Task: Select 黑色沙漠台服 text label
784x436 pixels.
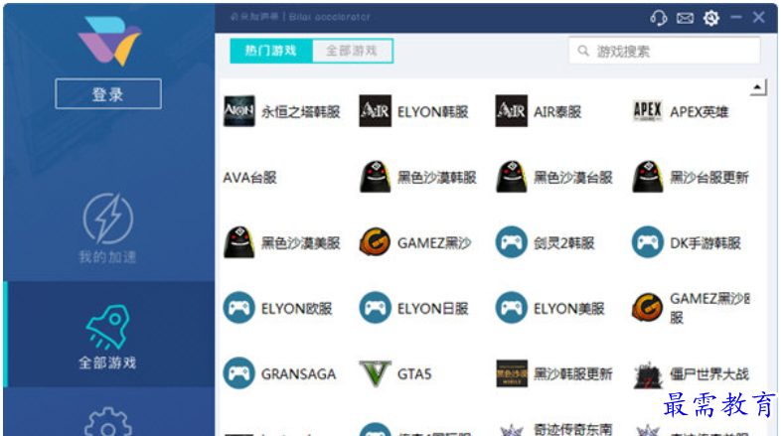Action: pyautogui.click(x=573, y=177)
